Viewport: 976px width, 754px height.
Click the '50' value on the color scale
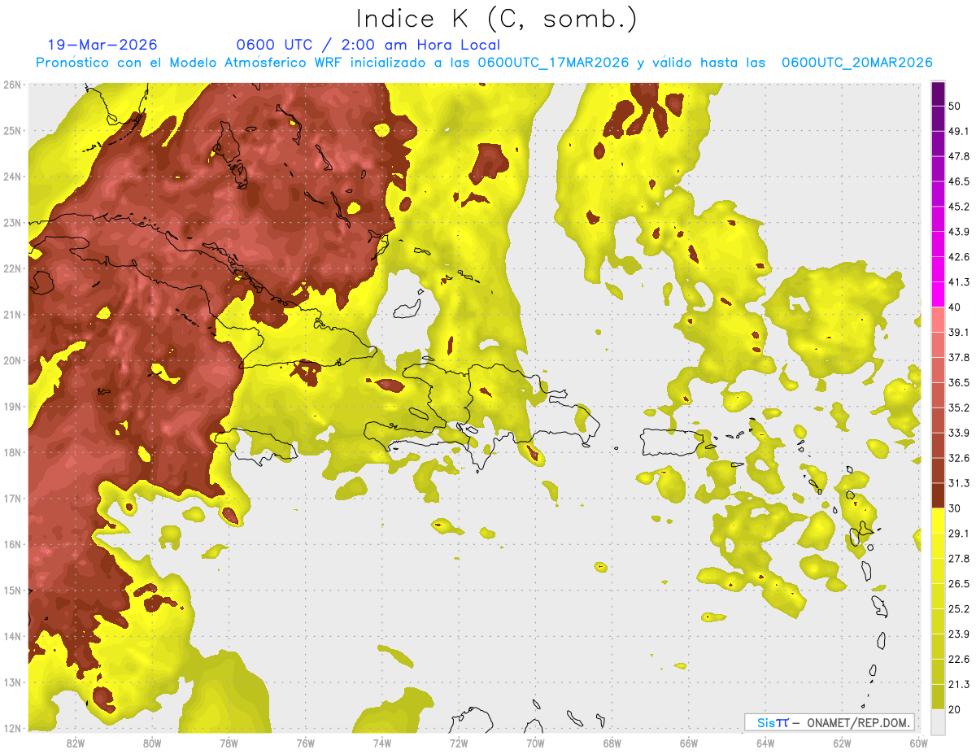coord(955,107)
